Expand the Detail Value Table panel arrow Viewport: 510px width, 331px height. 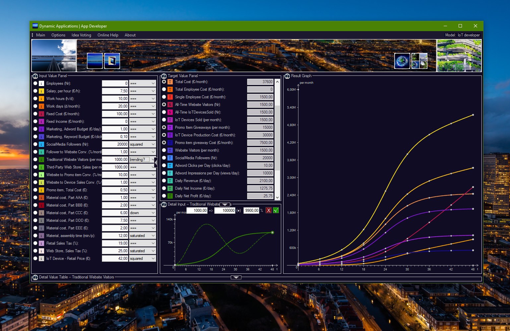tap(236, 277)
